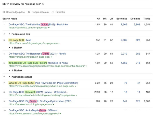The width and height of the screenshot is (153, 118).
Task: Expand 1 Sitelink under Moz result
Action: (9, 47)
